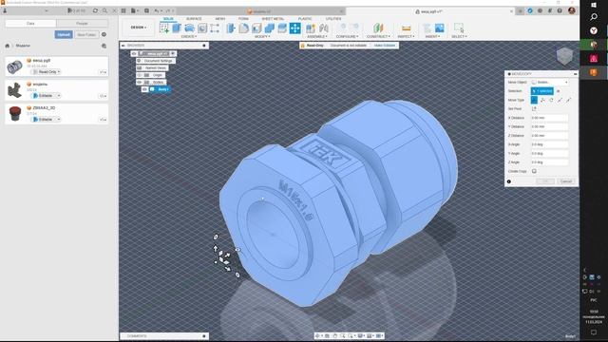Expand the Create menu dropdown
This screenshot has height=342, width=608.
[189, 36]
